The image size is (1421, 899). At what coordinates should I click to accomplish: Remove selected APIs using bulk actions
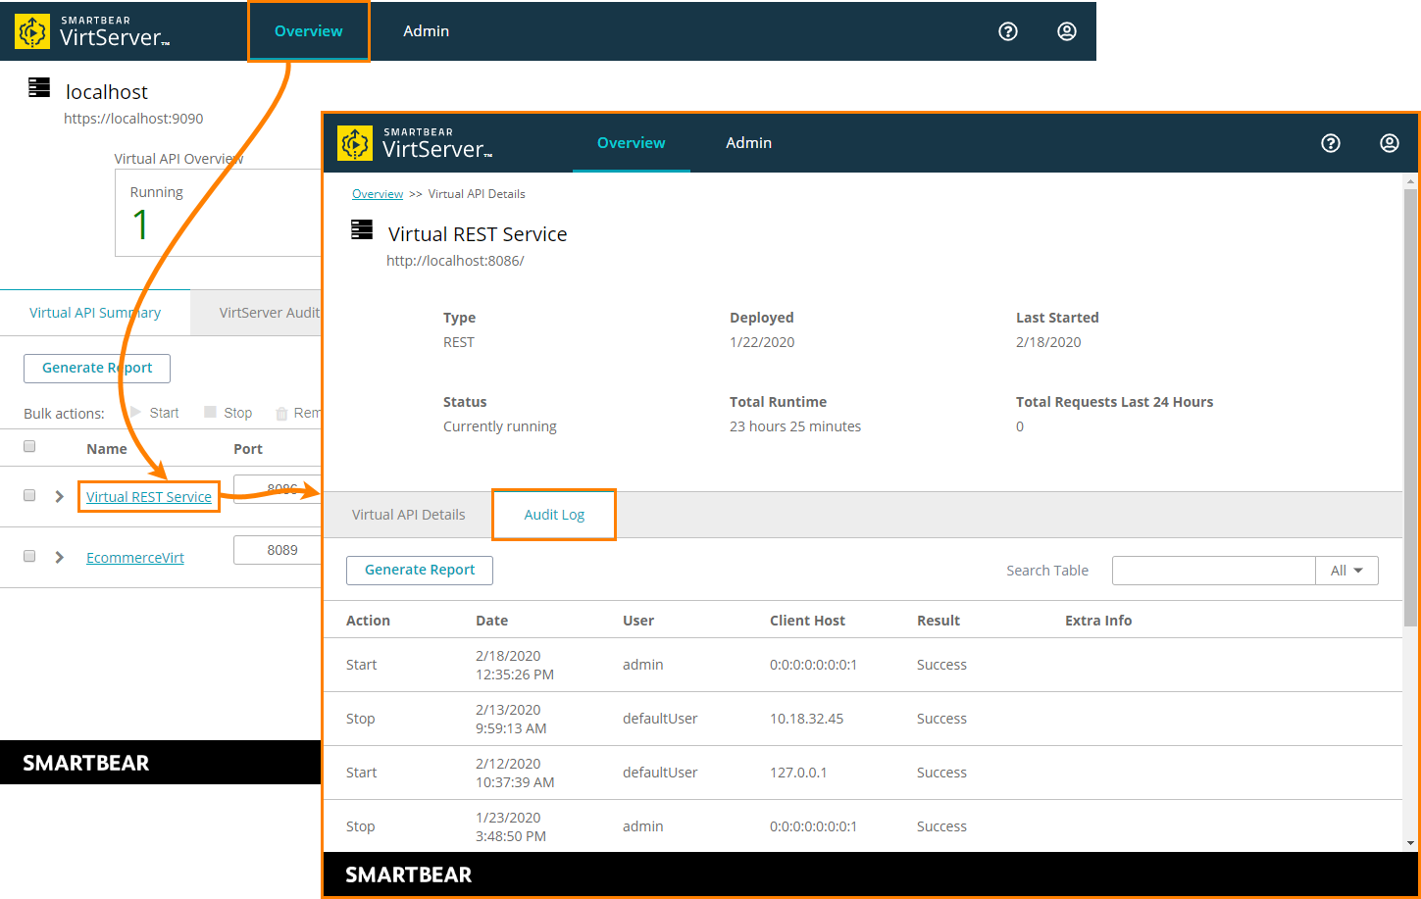click(304, 413)
